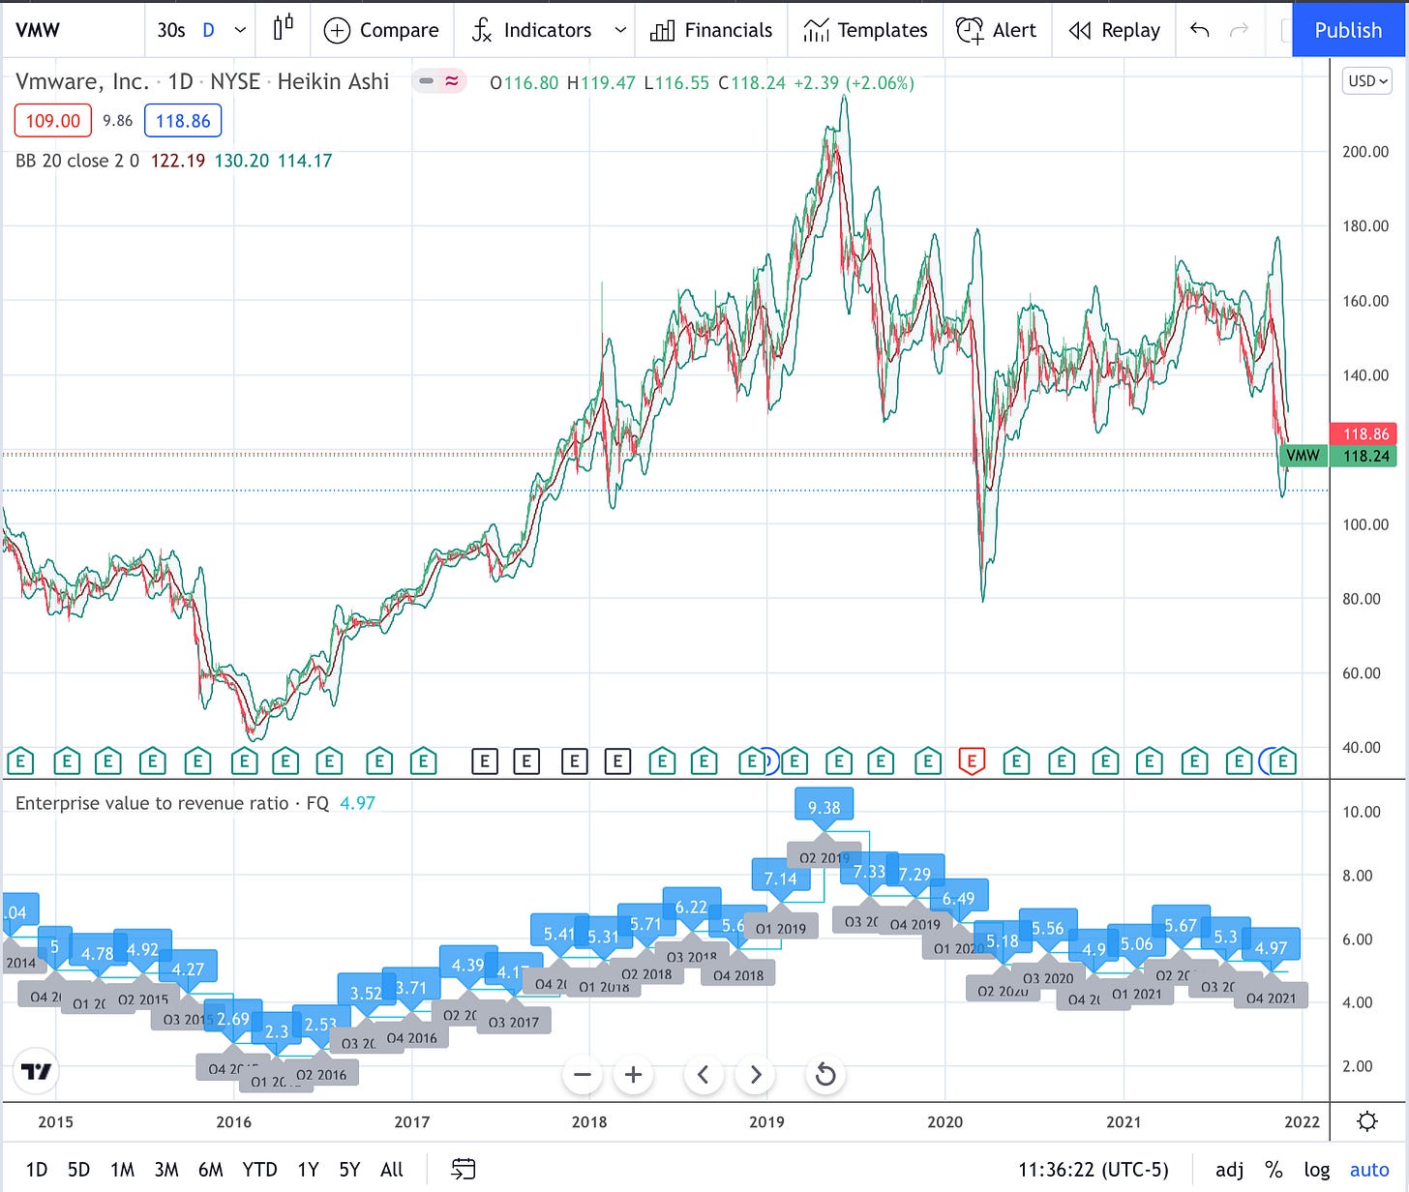Click the 6.22 value label

click(691, 907)
